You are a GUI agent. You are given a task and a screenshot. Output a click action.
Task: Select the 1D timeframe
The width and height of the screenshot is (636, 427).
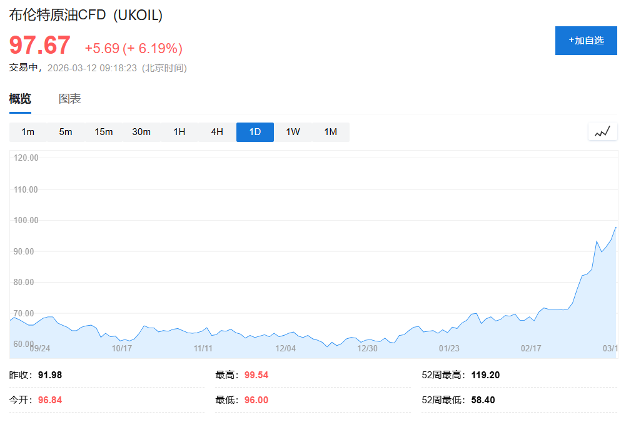[x=255, y=132]
